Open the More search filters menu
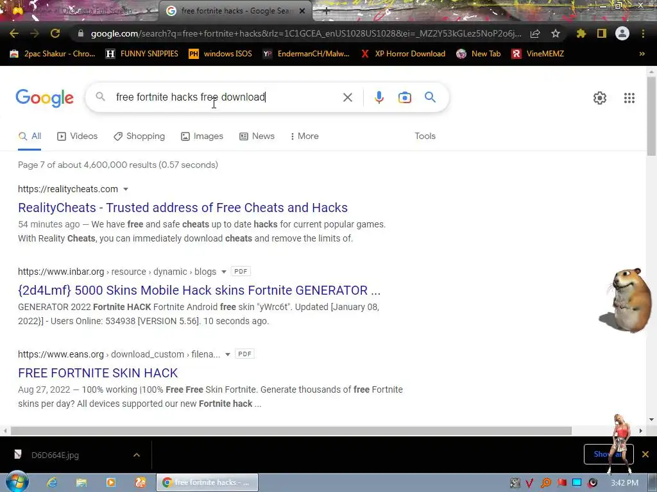 click(x=304, y=136)
